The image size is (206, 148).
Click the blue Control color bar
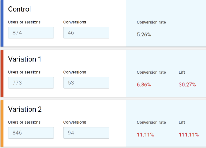[x=2, y=23]
